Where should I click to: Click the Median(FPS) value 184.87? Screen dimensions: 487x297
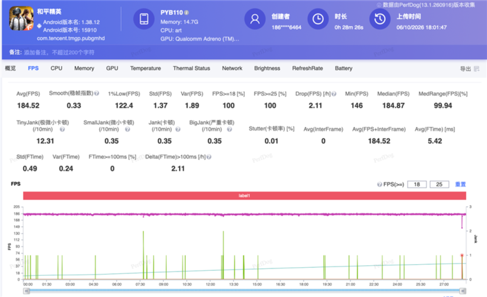click(x=393, y=105)
